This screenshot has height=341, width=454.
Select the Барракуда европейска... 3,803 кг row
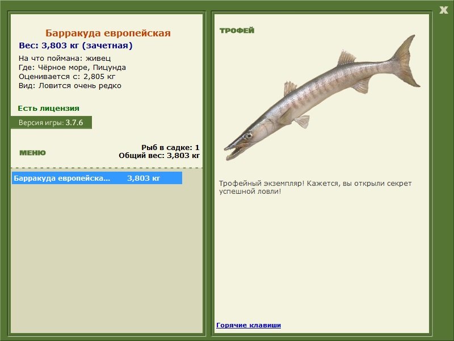97,178
